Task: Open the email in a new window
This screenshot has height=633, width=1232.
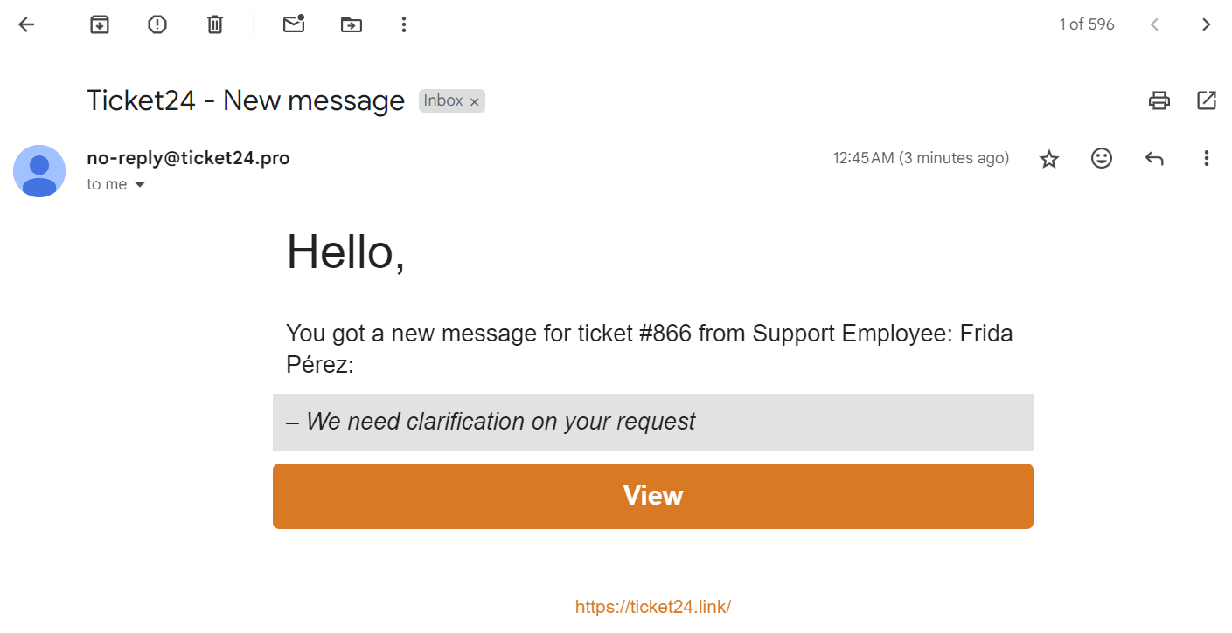Action: pyautogui.click(x=1207, y=100)
